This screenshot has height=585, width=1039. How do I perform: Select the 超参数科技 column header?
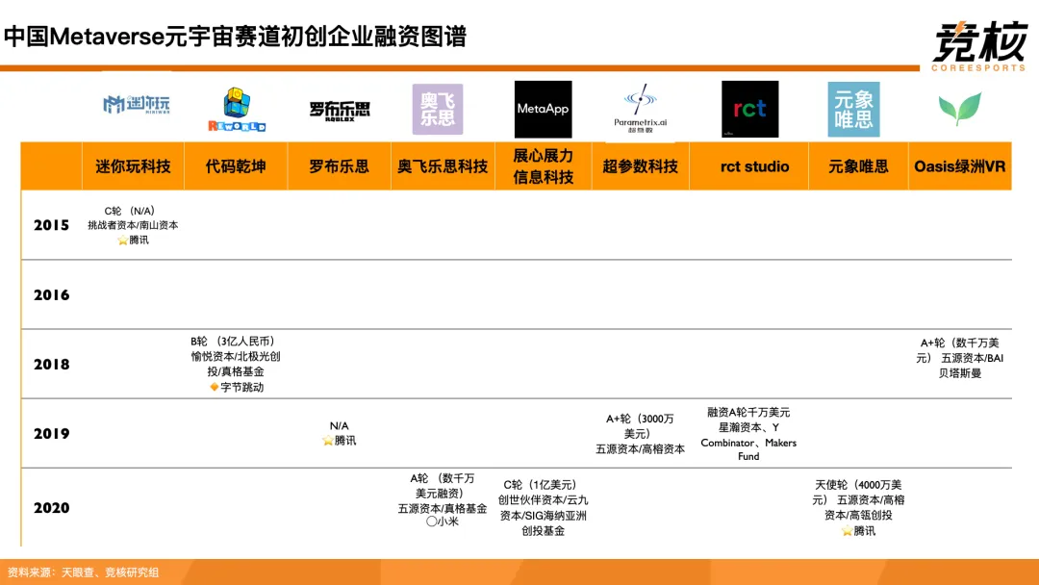point(640,166)
